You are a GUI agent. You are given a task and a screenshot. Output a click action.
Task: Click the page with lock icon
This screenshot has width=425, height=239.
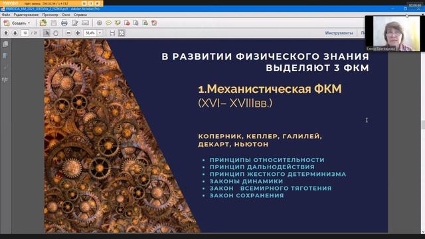pyautogui.click(x=135, y=23)
